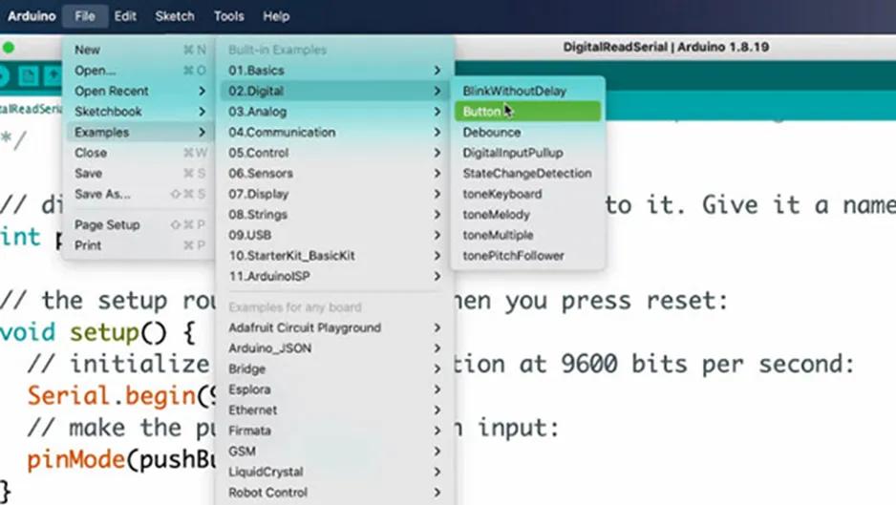Image resolution: width=896 pixels, height=505 pixels.
Task: Expand GSM library examples
Action: [x=335, y=451]
